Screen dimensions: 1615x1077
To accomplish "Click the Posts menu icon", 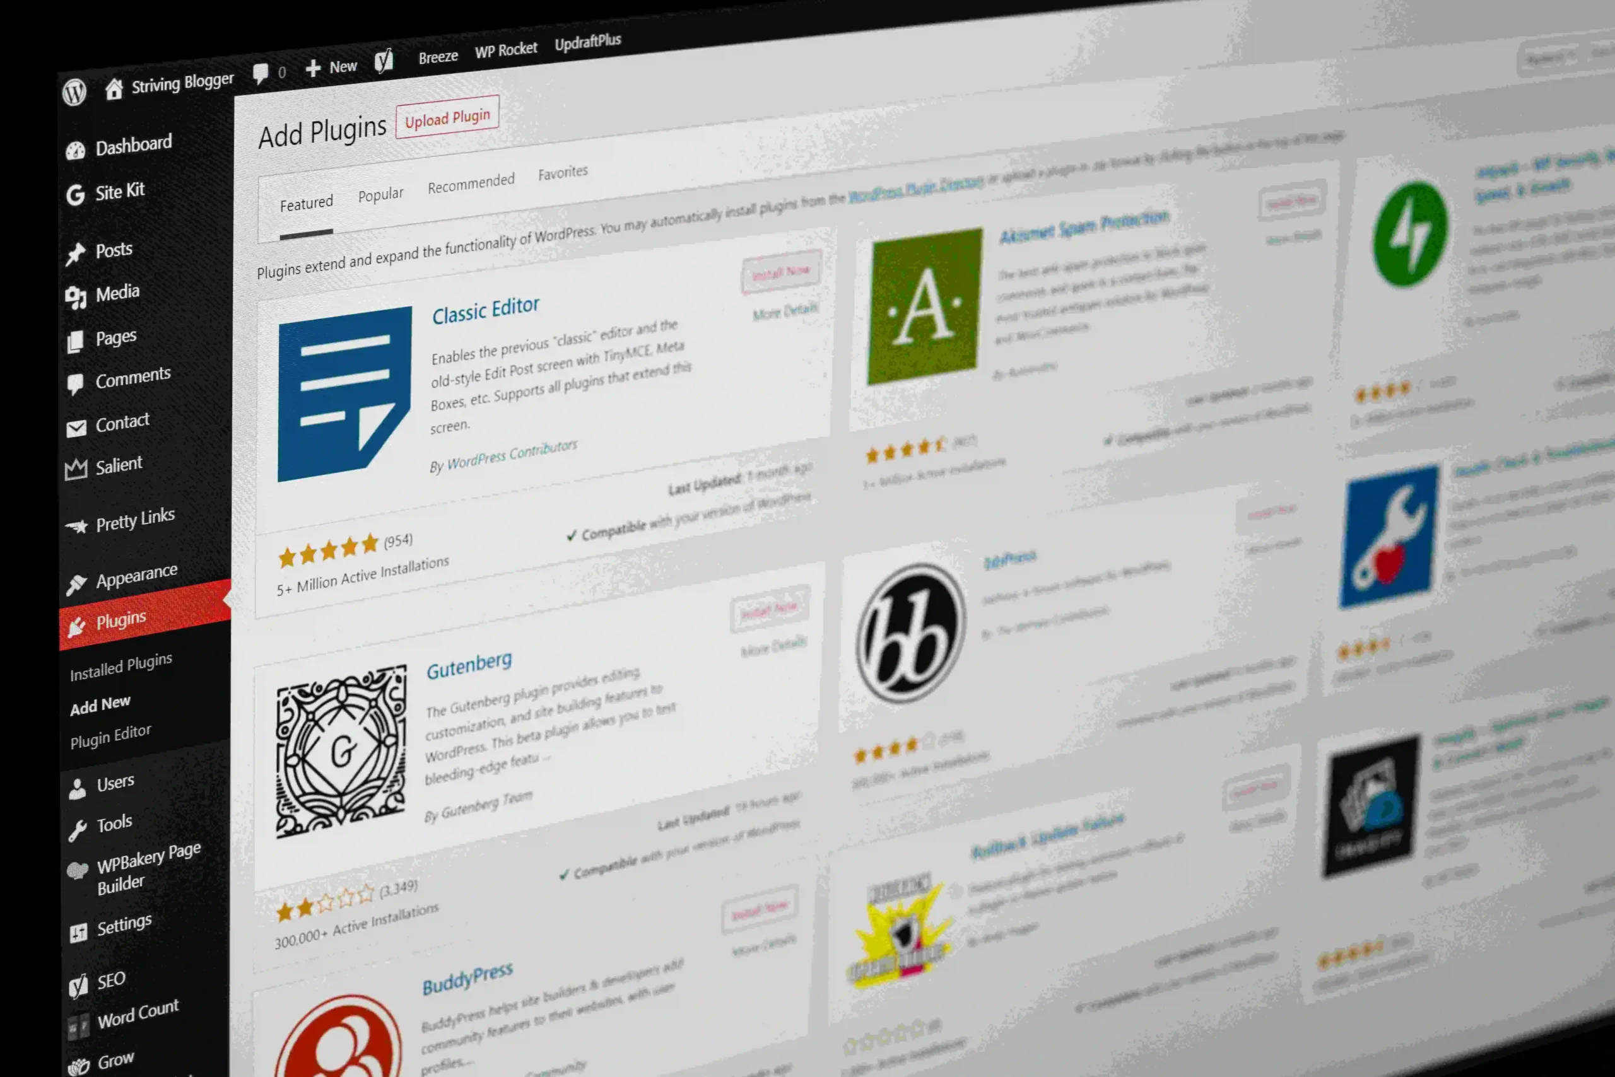I will (x=76, y=249).
